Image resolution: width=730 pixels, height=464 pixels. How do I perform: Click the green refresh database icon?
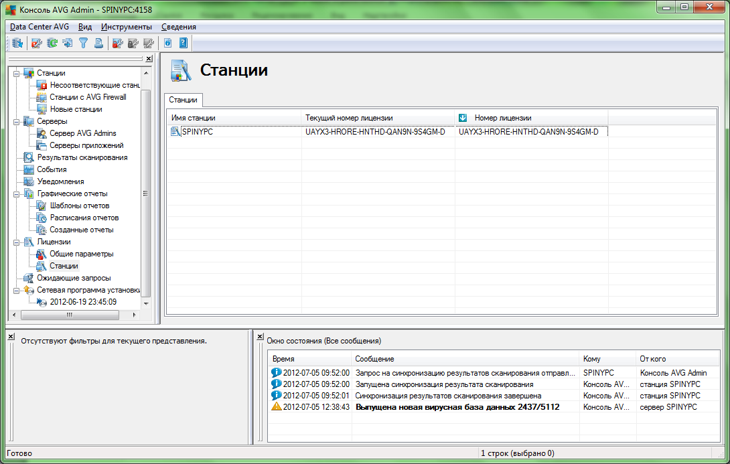pos(52,44)
